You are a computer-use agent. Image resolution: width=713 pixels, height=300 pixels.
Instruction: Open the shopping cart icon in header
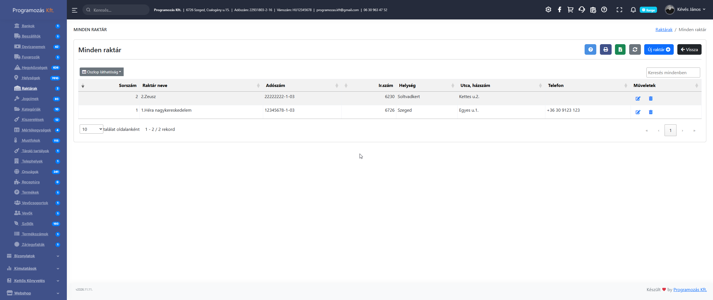(x=570, y=10)
